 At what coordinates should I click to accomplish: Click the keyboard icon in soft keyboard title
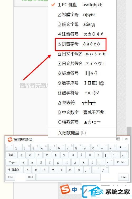tap(118, 139)
